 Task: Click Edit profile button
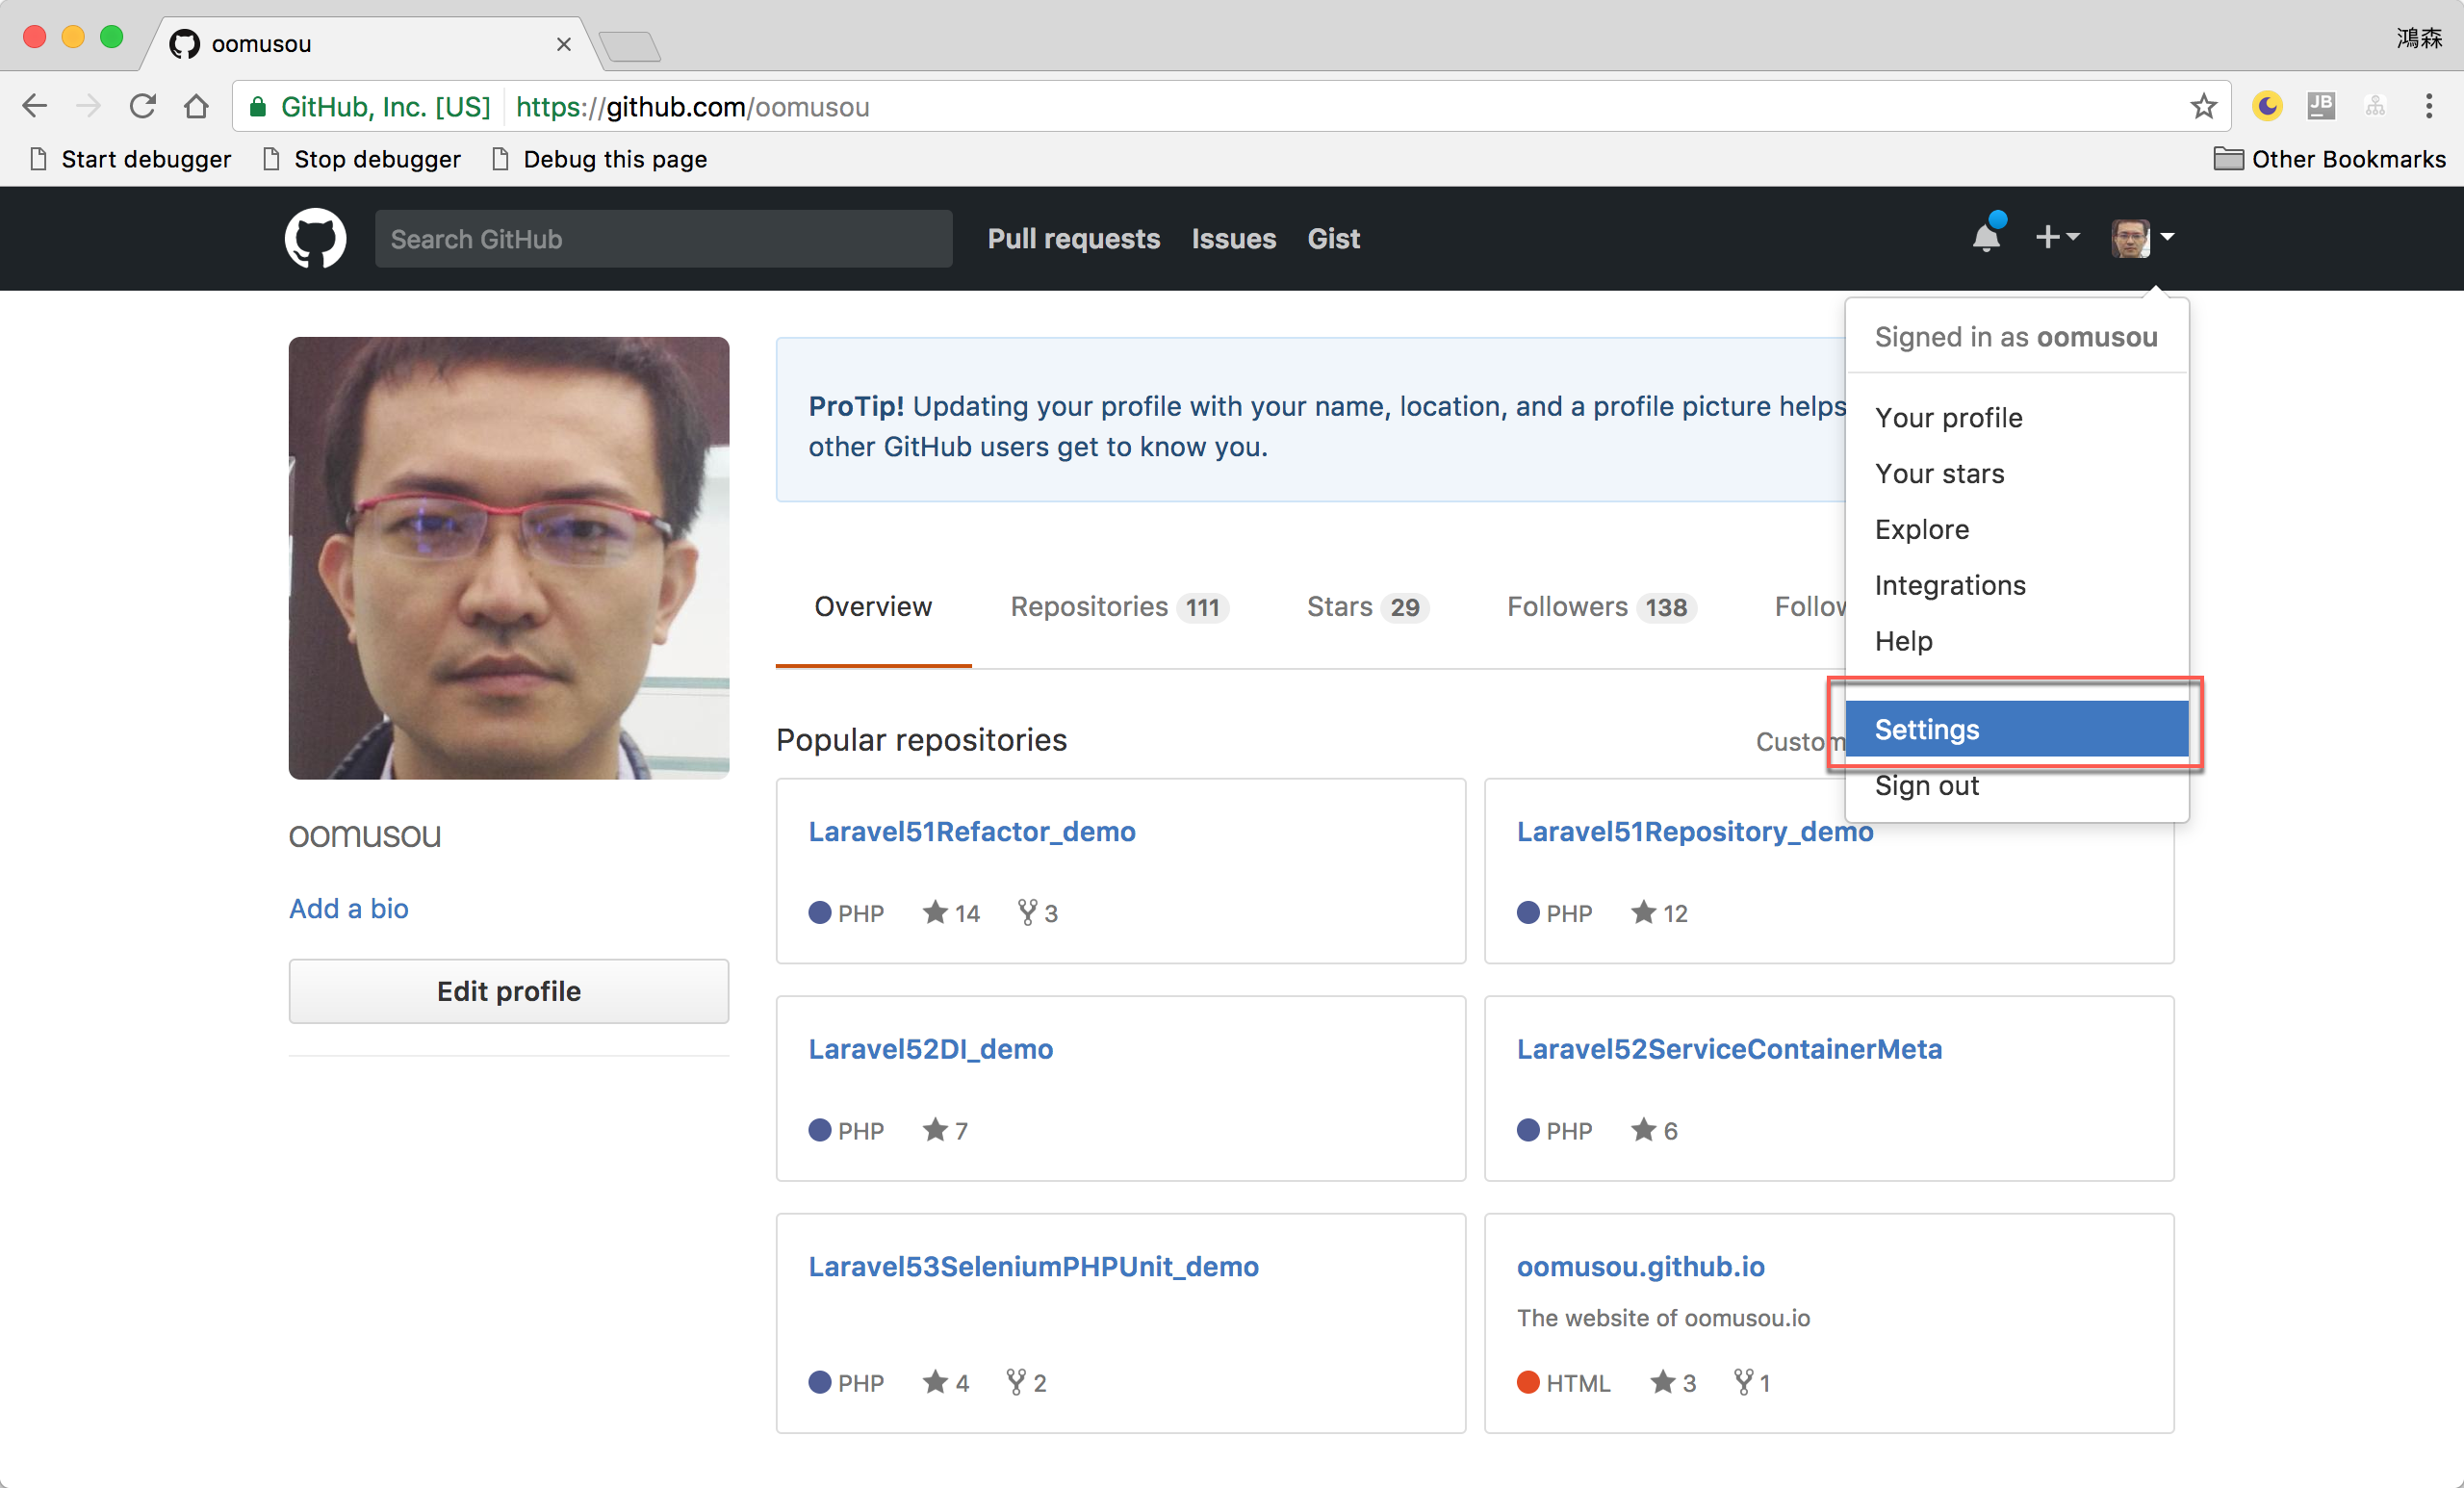[x=509, y=991]
